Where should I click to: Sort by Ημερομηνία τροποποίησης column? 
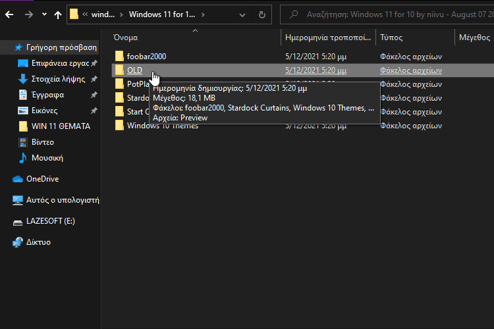pyautogui.click(x=327, y=38)
